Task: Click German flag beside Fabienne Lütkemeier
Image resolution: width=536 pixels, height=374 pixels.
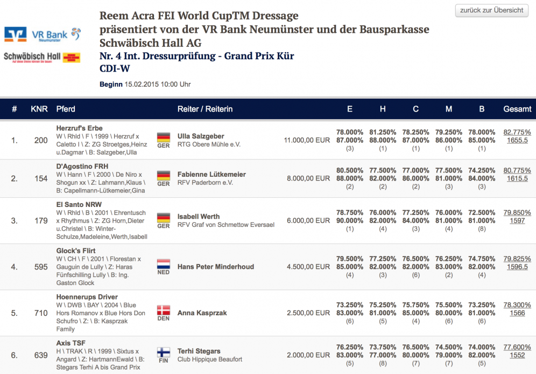Action: [163, 175]
